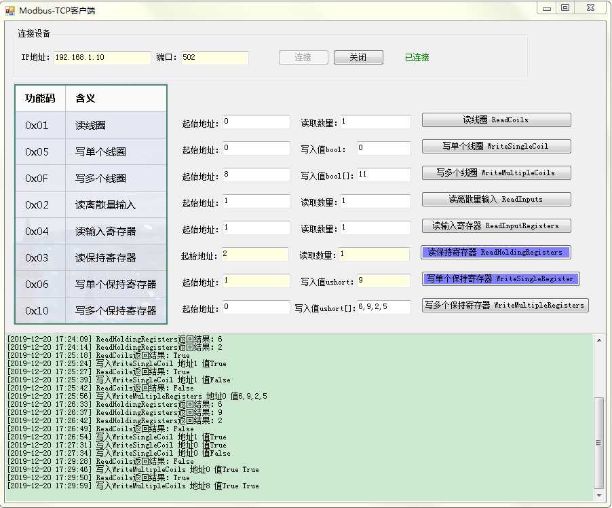Focus ReadCoils 起始地址 input field
Image resolution: width=612 pixels, height=508 pixels.
coord(256,122)
